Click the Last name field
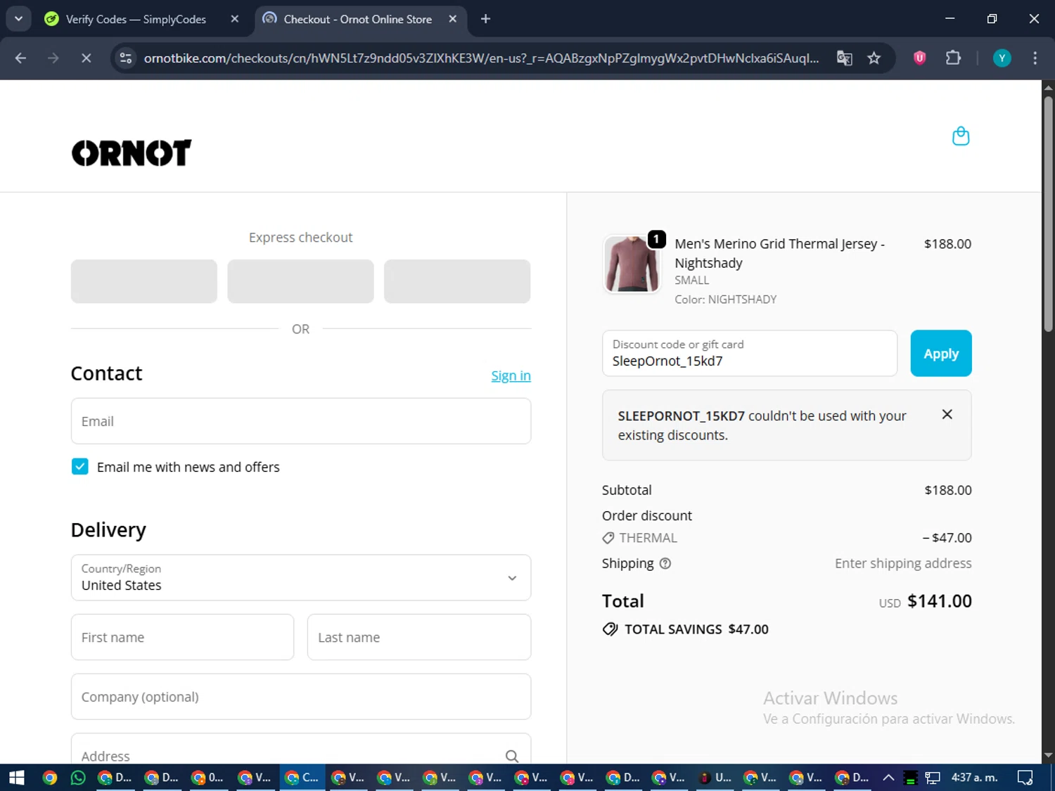 (419, 637)
